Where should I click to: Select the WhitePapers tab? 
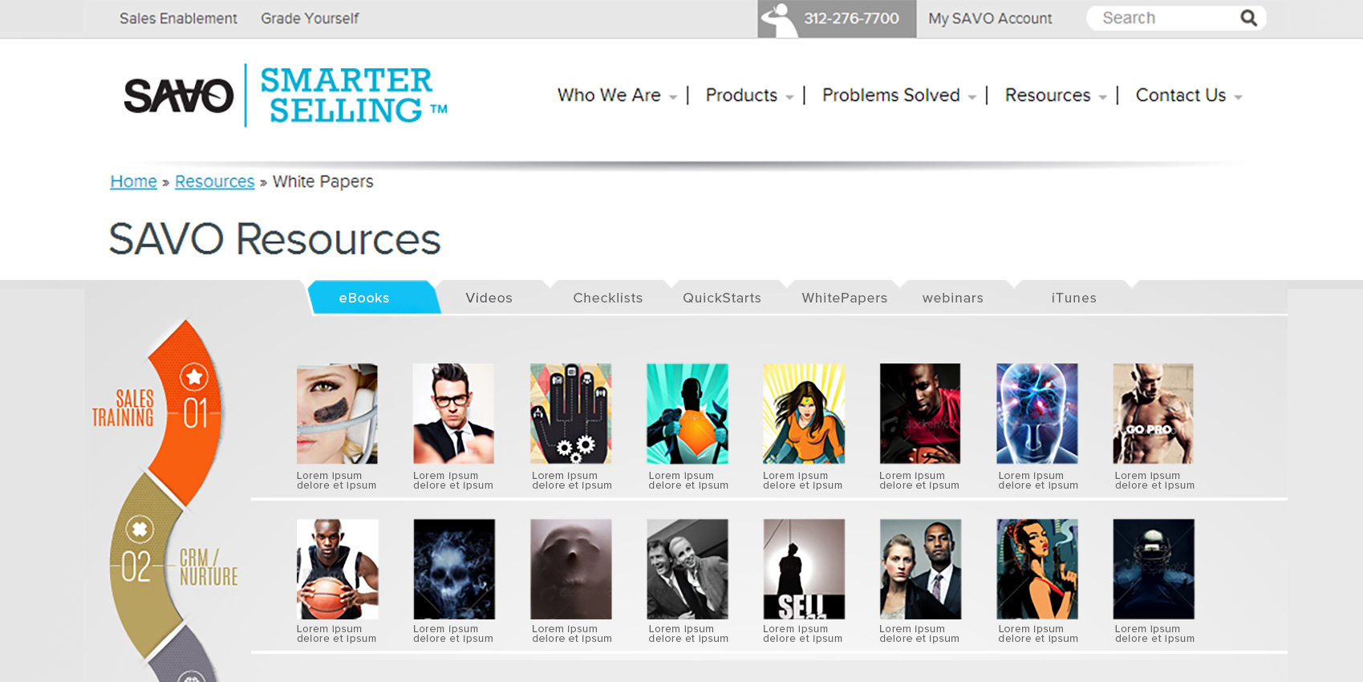(844, 298)
